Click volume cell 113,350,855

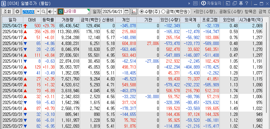point(67,32)
